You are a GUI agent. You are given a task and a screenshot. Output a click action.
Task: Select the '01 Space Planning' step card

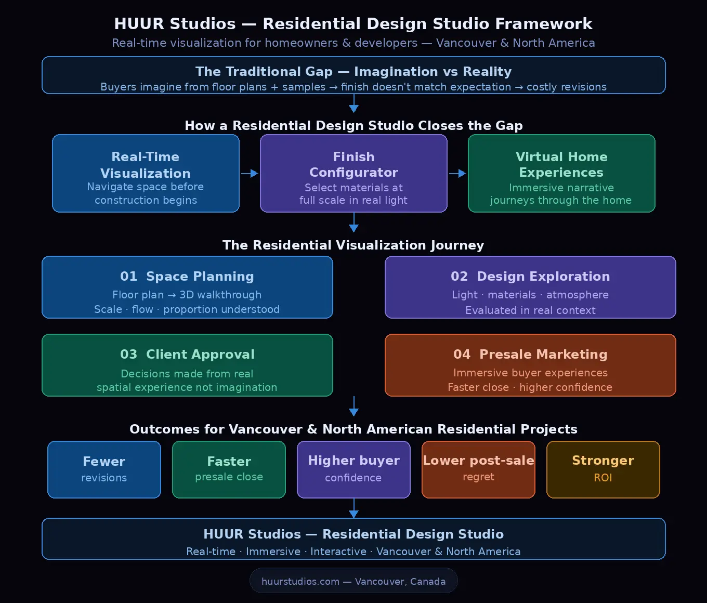(187, 287)
